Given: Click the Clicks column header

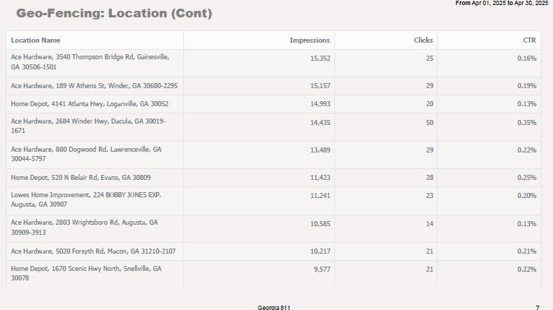Looking at the screenshot, I should pos(423,40).
